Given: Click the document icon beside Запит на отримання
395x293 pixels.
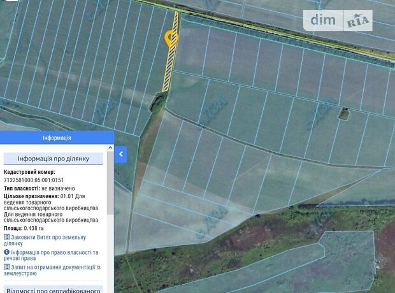Looking at the screenshot, I should [x=7, y=268].
